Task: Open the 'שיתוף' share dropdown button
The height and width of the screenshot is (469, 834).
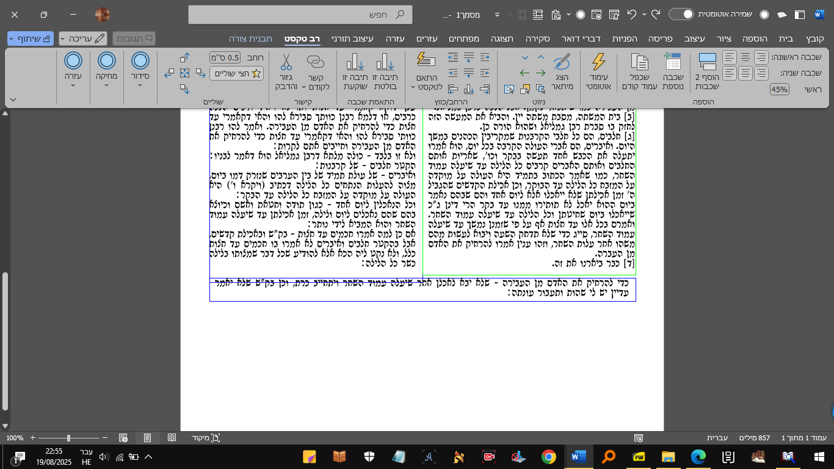Action: pyautogui.click(x=31, y=38)
